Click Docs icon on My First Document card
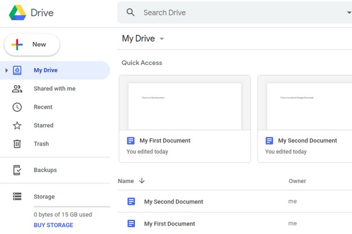The width and height of the screenshot is (352, 234). click(131, 141)
